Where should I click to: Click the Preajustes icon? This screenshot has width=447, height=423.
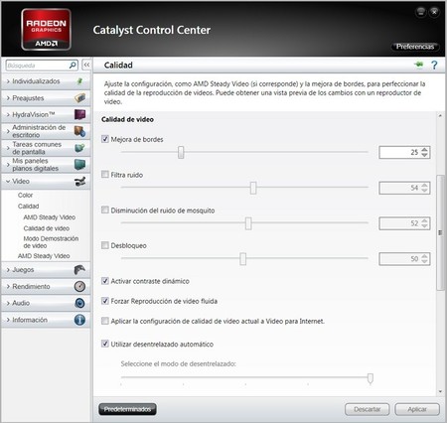(x=79, y=97)
